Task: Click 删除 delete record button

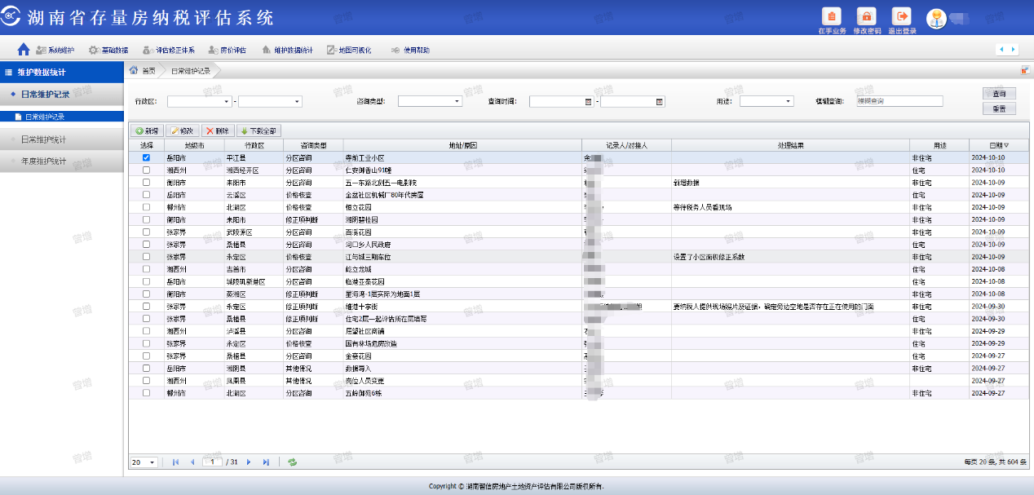Action: click(218, 130)
